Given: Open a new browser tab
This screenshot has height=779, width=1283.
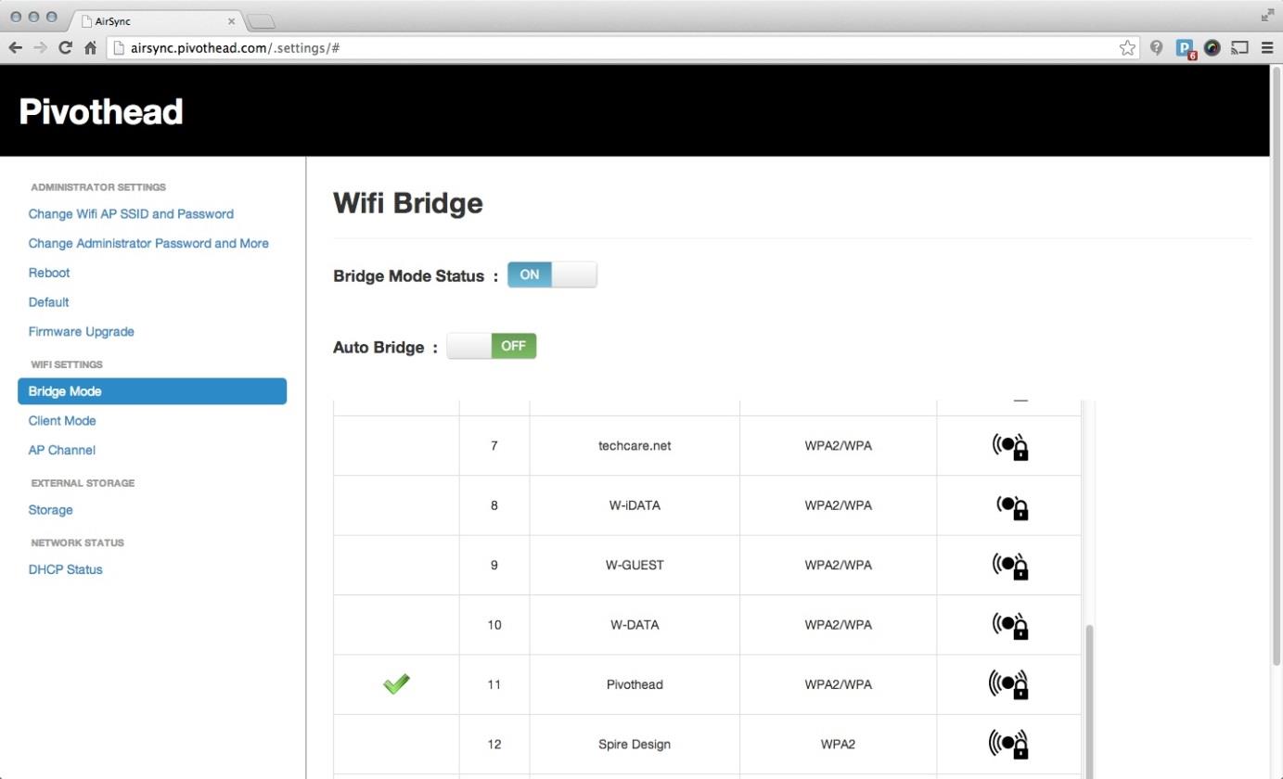Looking at the screenshot, I should 262,21.
